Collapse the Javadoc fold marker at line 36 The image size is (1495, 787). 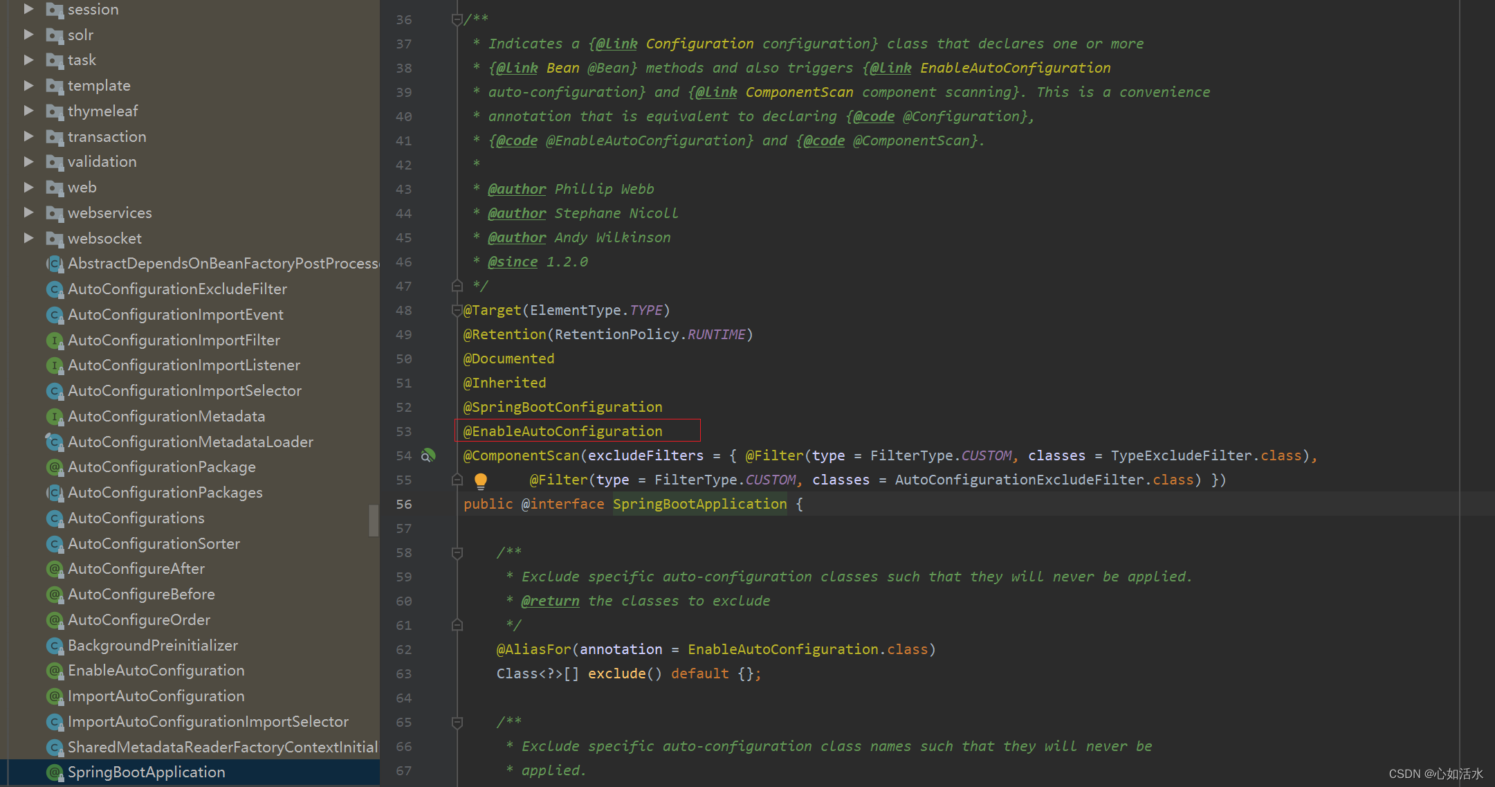tap(457, 19)
